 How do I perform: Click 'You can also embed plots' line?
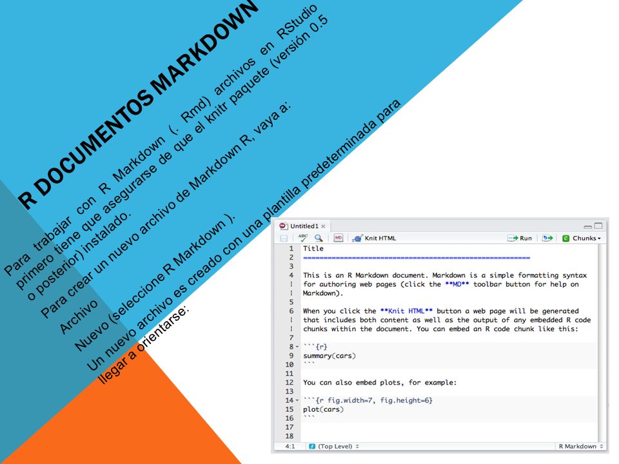coord(379,383)
